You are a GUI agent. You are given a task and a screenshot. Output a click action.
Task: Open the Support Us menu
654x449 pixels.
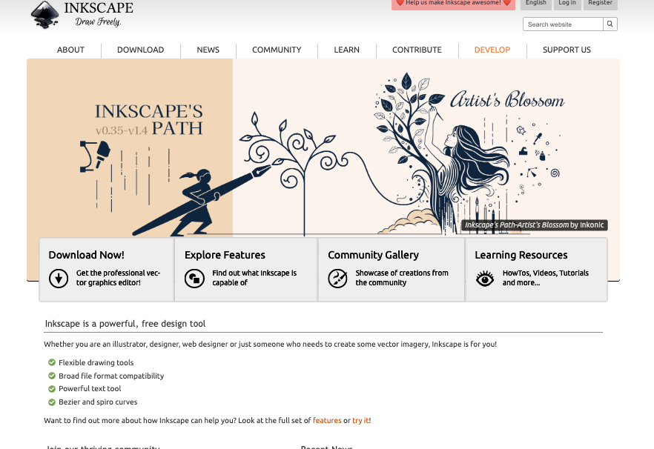(567, 50)
